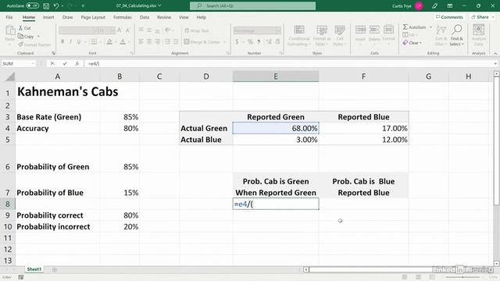Click the Font Color icon

coord(123,41)
